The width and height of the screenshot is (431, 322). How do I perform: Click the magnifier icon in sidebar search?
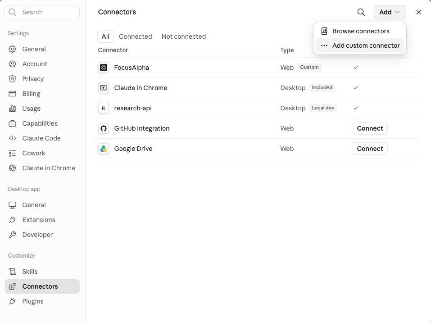12,12
